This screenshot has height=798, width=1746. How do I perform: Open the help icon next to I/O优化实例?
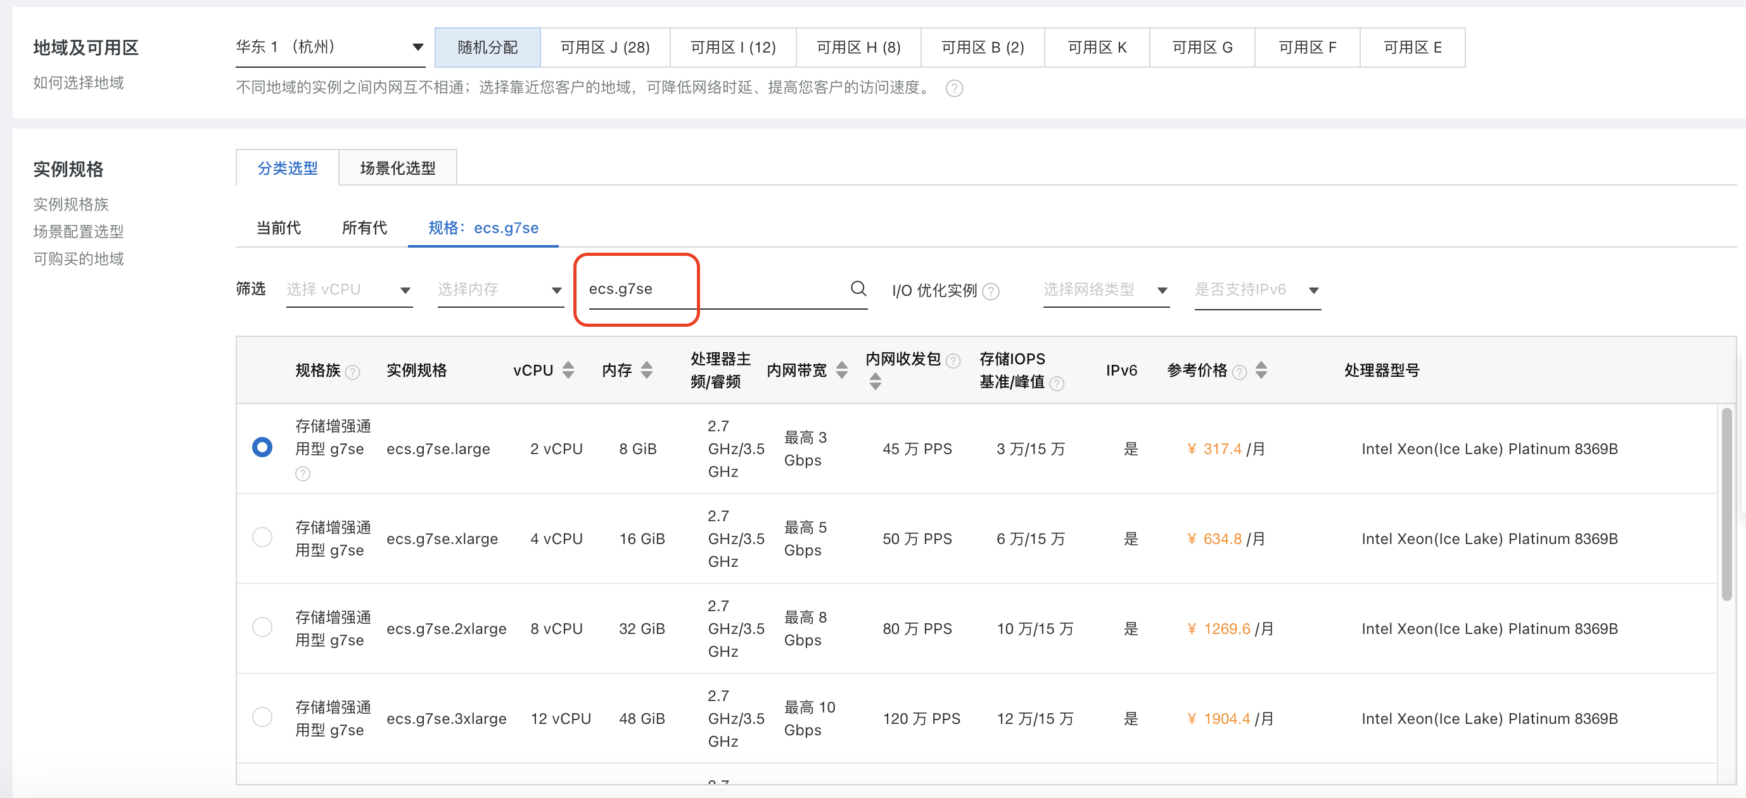click(991, 291)
